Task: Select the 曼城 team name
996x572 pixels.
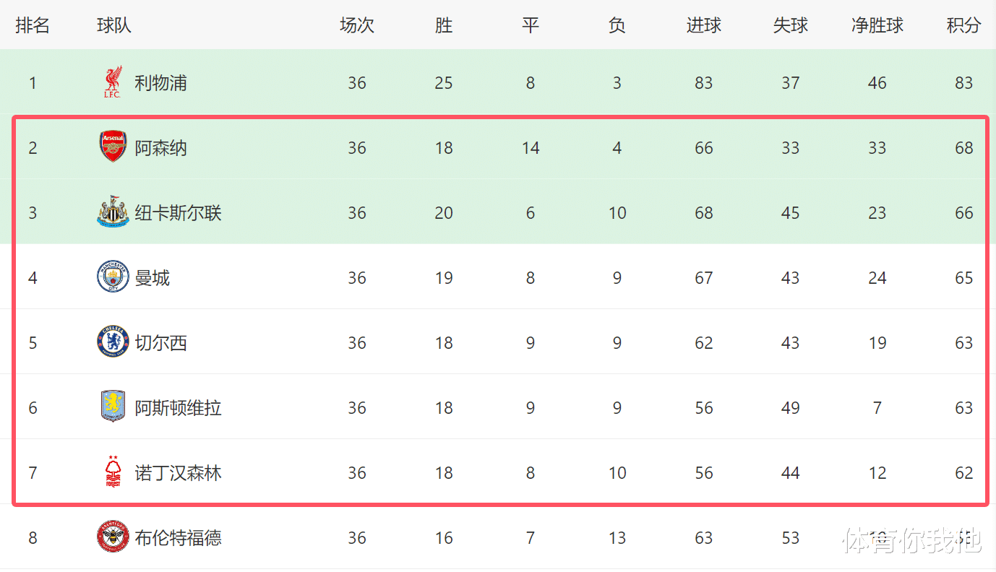Action: tap(152, 278)
